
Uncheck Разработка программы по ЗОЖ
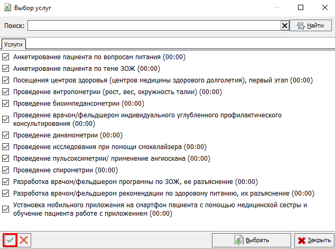(6, 182)
